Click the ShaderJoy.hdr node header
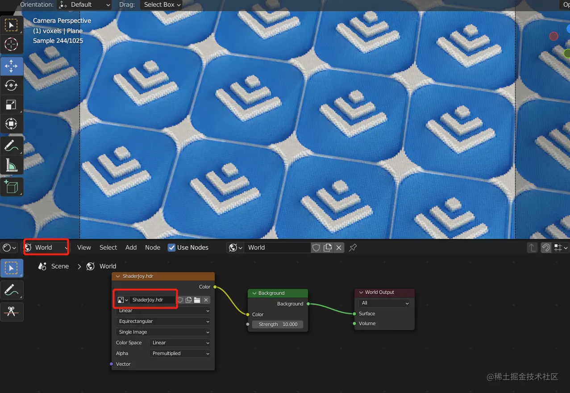This screenshot has height=393, width=570. tap(163, 276)
